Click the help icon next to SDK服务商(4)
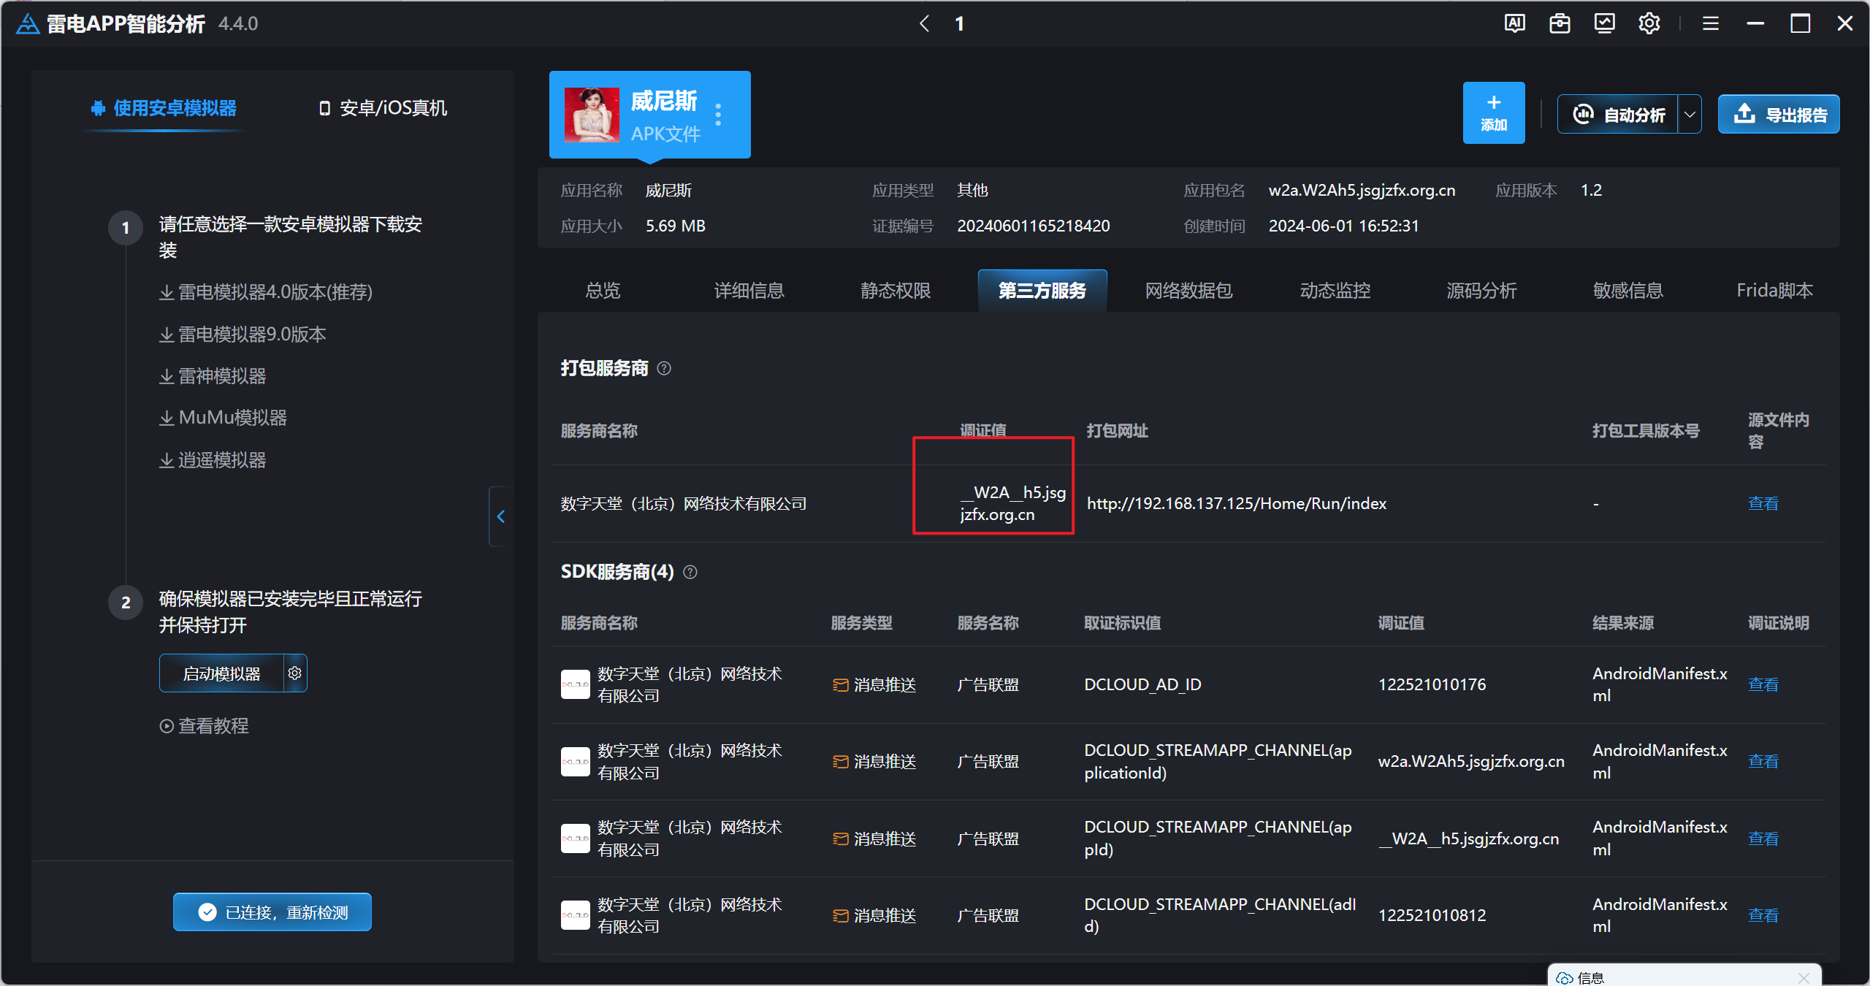 coord(690,572)
